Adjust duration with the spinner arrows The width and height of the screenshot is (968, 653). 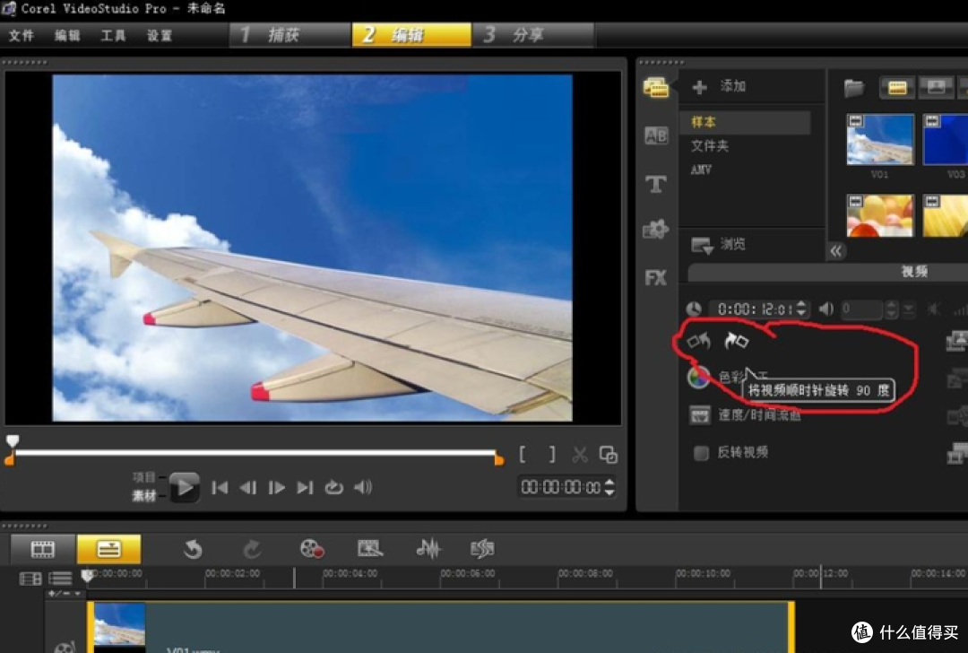(801, 309)
